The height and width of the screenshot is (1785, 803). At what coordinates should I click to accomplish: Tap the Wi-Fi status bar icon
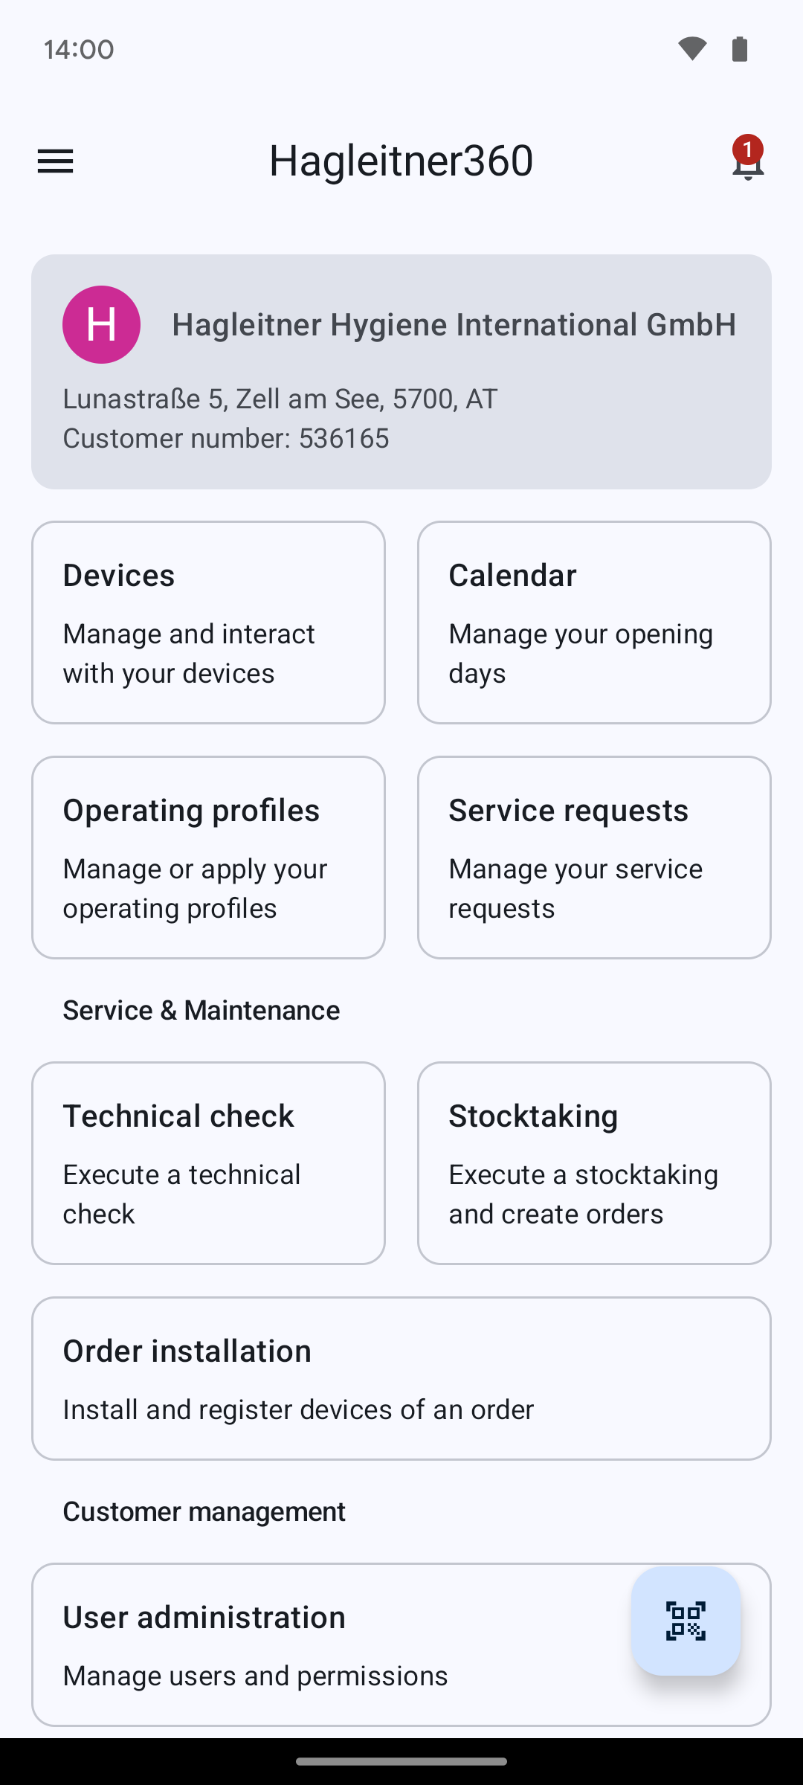[x=691, y=49]
